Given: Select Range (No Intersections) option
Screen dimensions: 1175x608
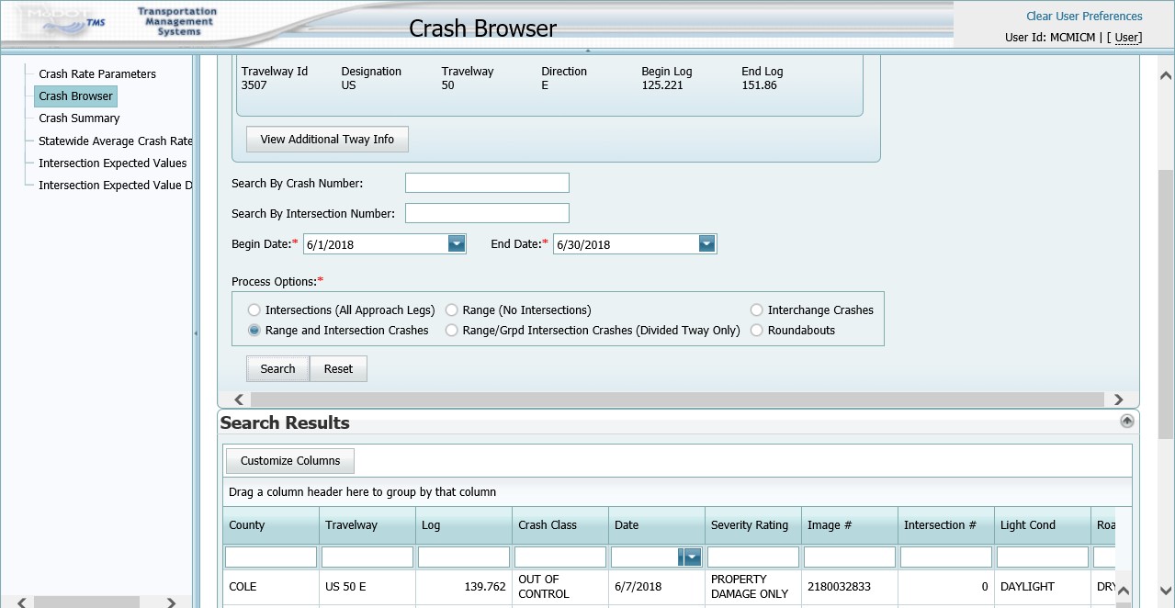Looking at the screenshot, I should tap(452, 310).
